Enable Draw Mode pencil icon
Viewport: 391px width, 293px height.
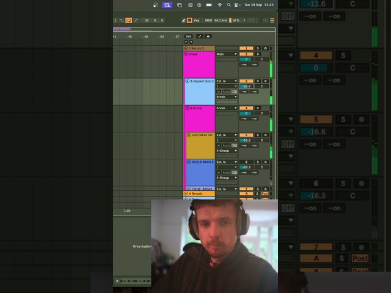[x=183, y=20]
